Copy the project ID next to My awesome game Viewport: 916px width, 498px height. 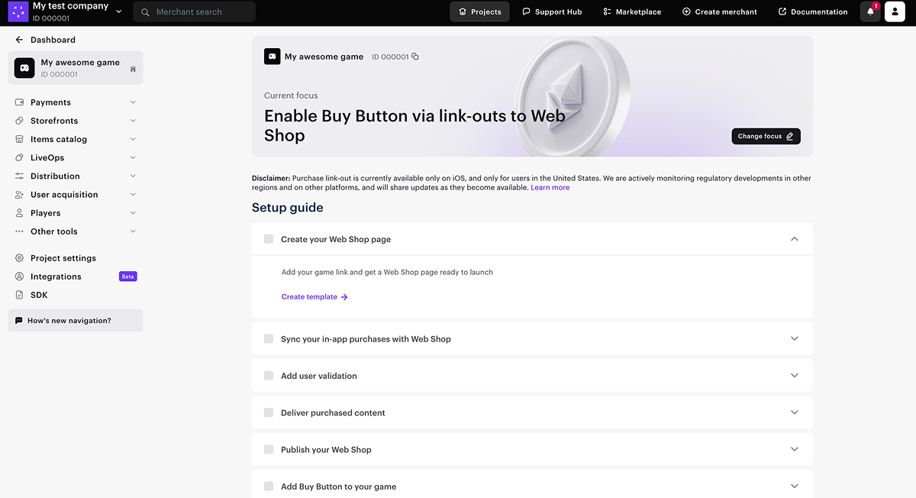pos(415,57)
